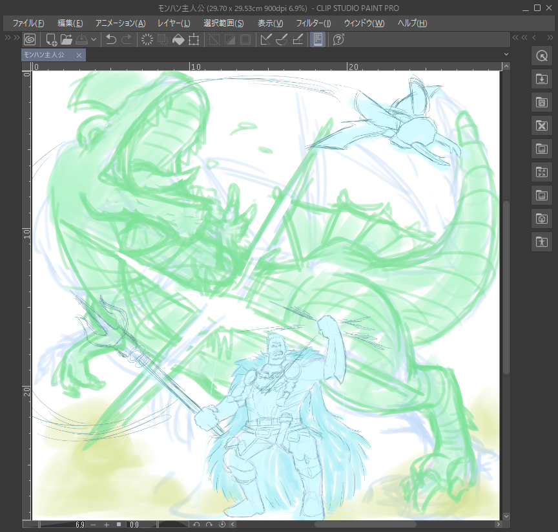Click the Save icon in the toolbar

[x=81, y=39]
